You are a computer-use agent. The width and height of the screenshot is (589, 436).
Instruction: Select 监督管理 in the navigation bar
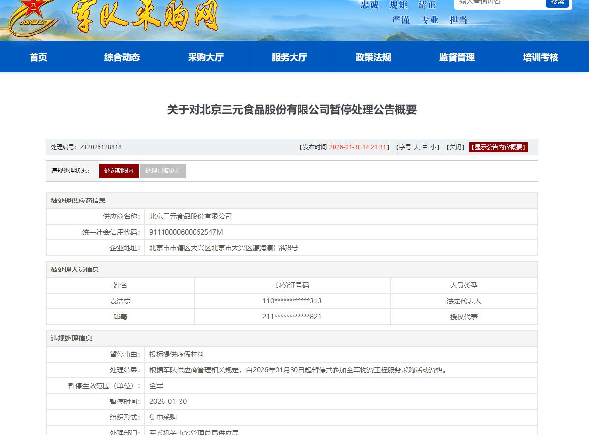point(457,57)
